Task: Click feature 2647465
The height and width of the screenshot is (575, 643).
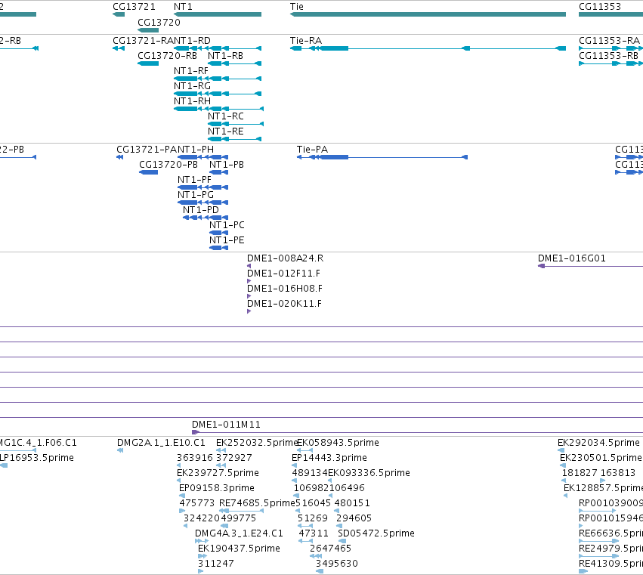Action: click(x=316, y=556)
